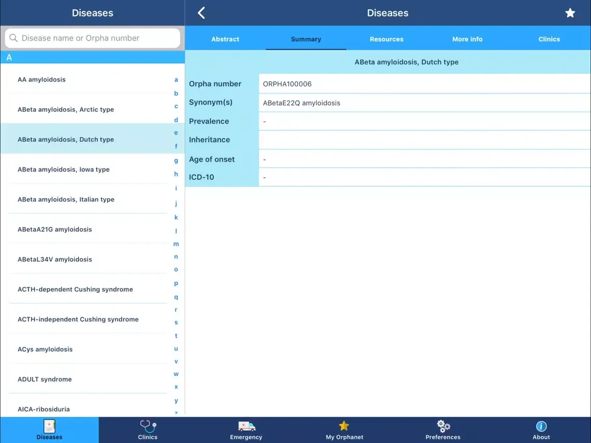Open ACTH-dependent Cushing syndrome entry
Screen dimensions: 591x443
point(75,289)
